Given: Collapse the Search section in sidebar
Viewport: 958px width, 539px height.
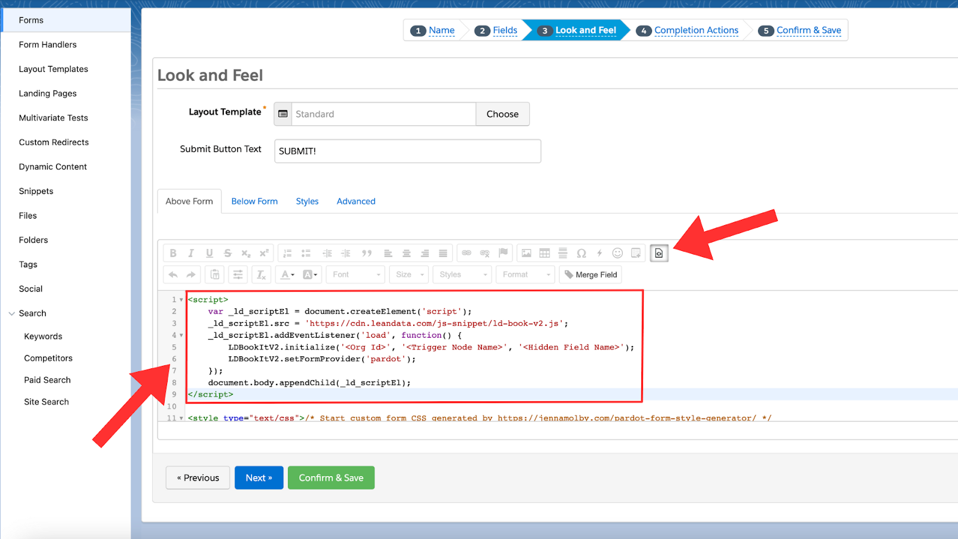Looking at the screenshot, I should [11, 313].
